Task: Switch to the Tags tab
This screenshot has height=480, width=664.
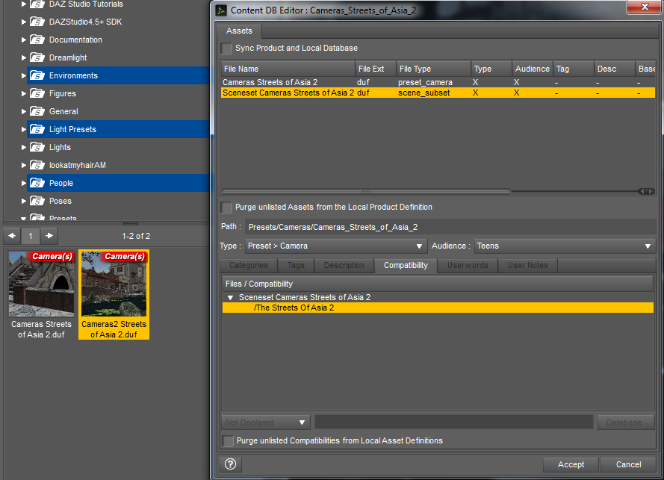Action: 296,266
